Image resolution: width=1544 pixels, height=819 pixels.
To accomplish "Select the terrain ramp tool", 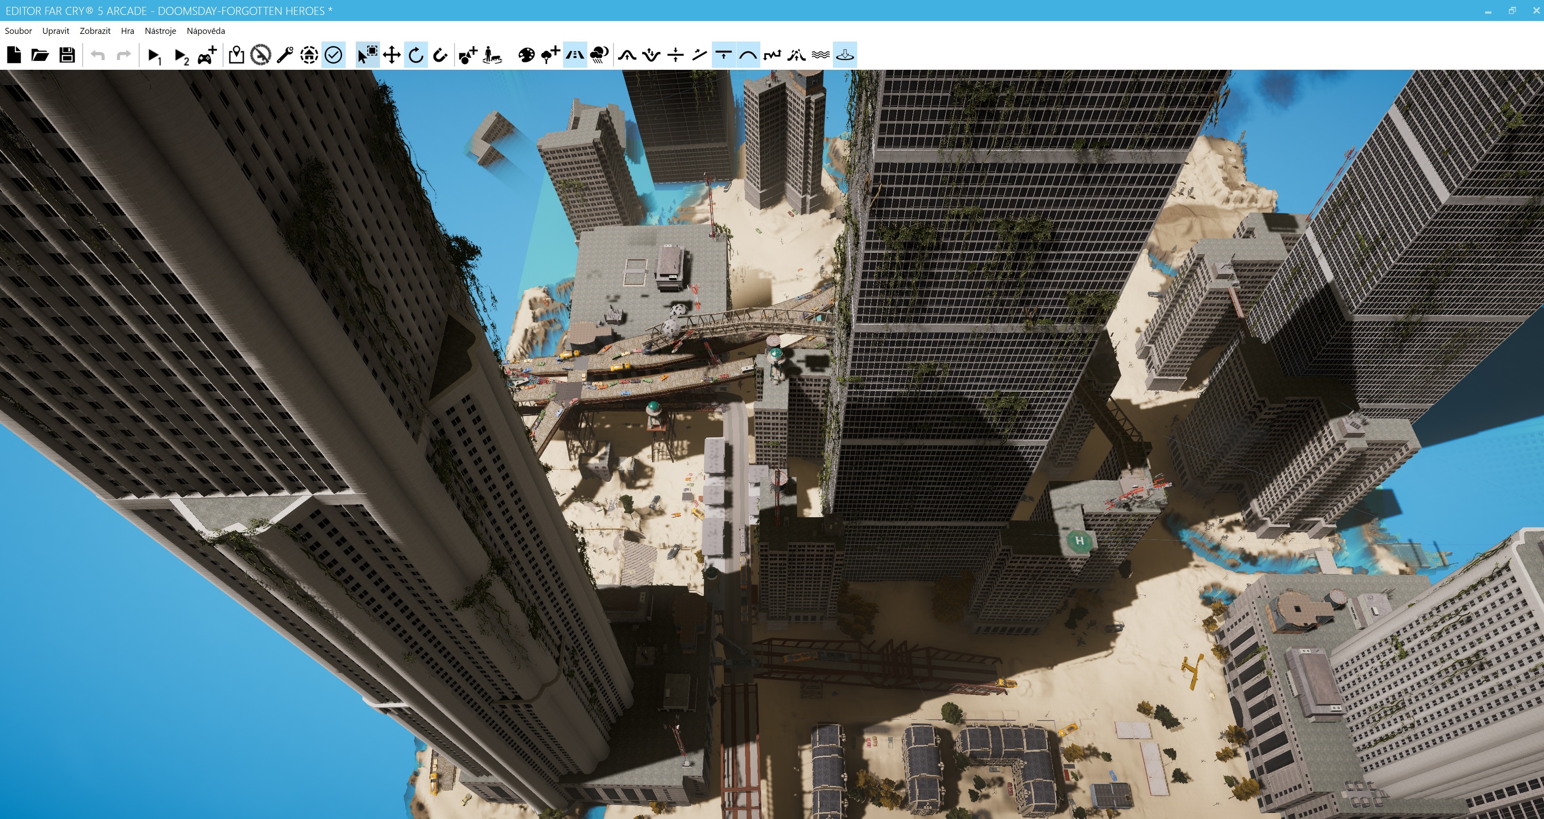I will tap(699, 55).
